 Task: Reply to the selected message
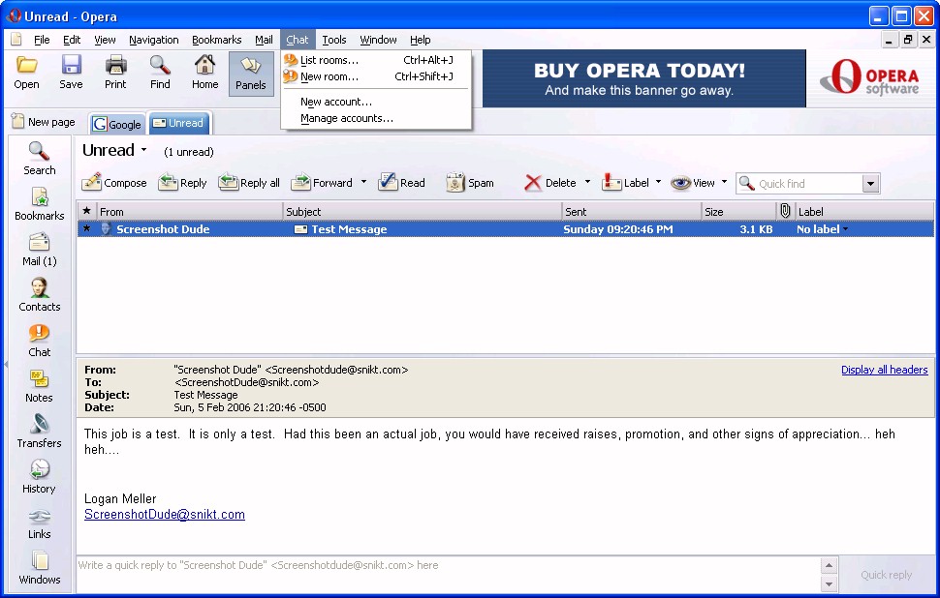(183, 183)
